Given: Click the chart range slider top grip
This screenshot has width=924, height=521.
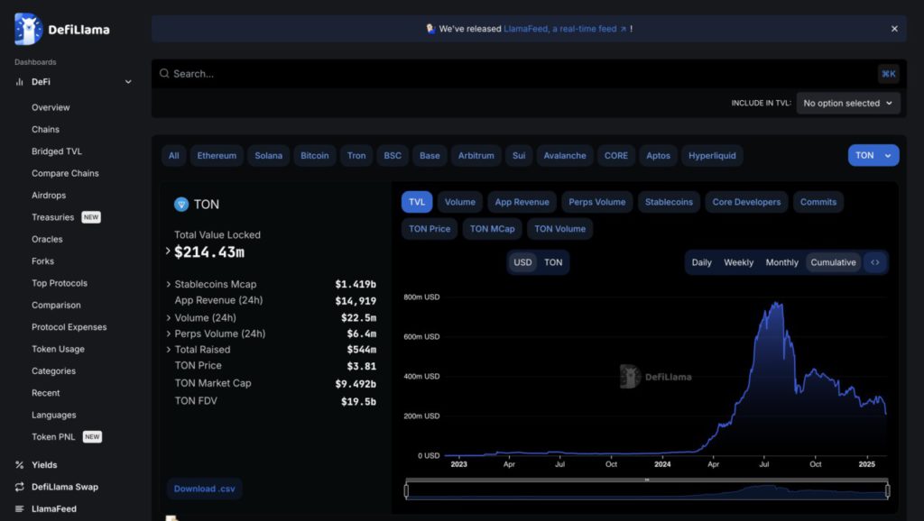Looking at the screenshot, I should click(x=646, y=480).
